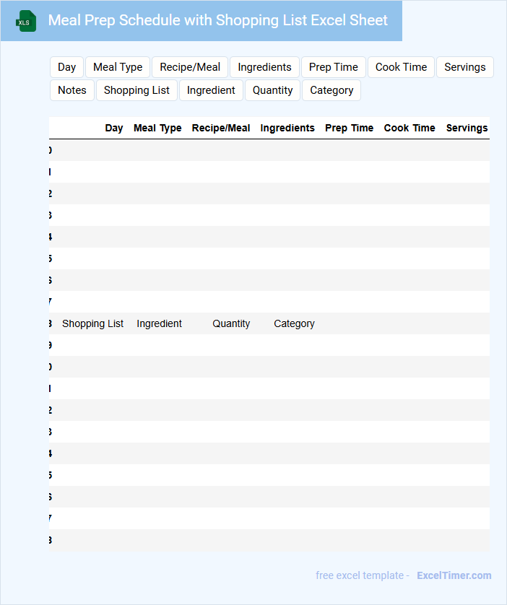Screen dimensions: 507x605
Task: Click the Servings tag button
Action: coord(465,67)
